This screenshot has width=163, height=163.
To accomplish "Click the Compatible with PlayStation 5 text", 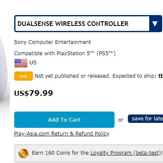I will tap(65, 53).
